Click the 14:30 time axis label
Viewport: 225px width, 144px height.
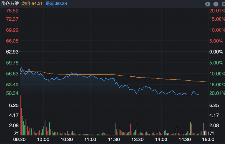tap(185, 139)
